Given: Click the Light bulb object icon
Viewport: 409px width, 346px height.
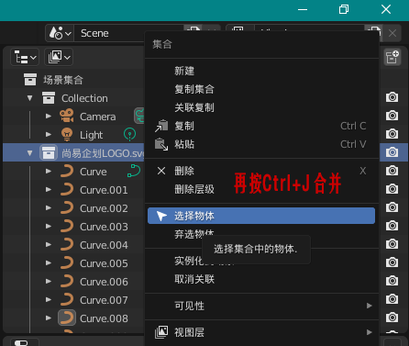Looking at the screenshot, I should [x=67, y=135].
